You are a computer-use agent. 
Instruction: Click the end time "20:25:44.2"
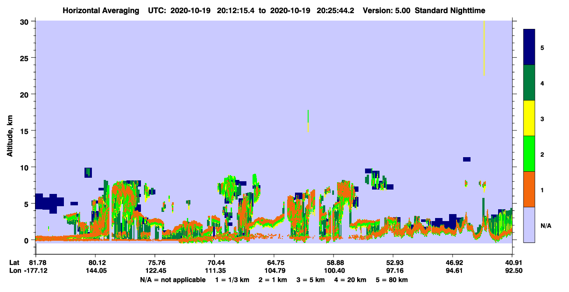335,10
